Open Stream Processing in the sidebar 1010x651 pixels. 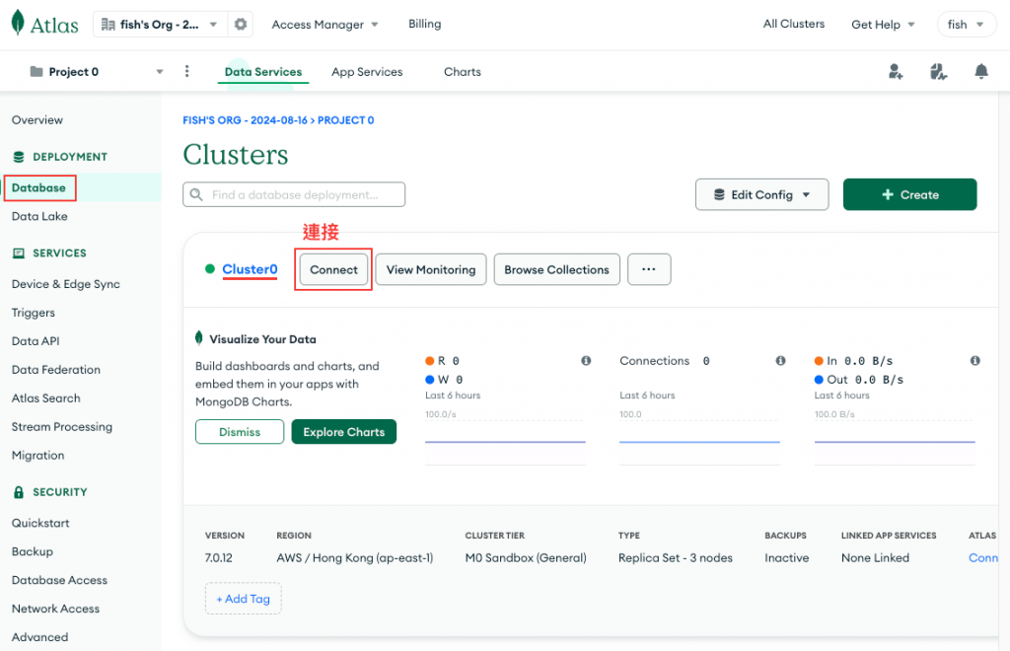[62, 427]
